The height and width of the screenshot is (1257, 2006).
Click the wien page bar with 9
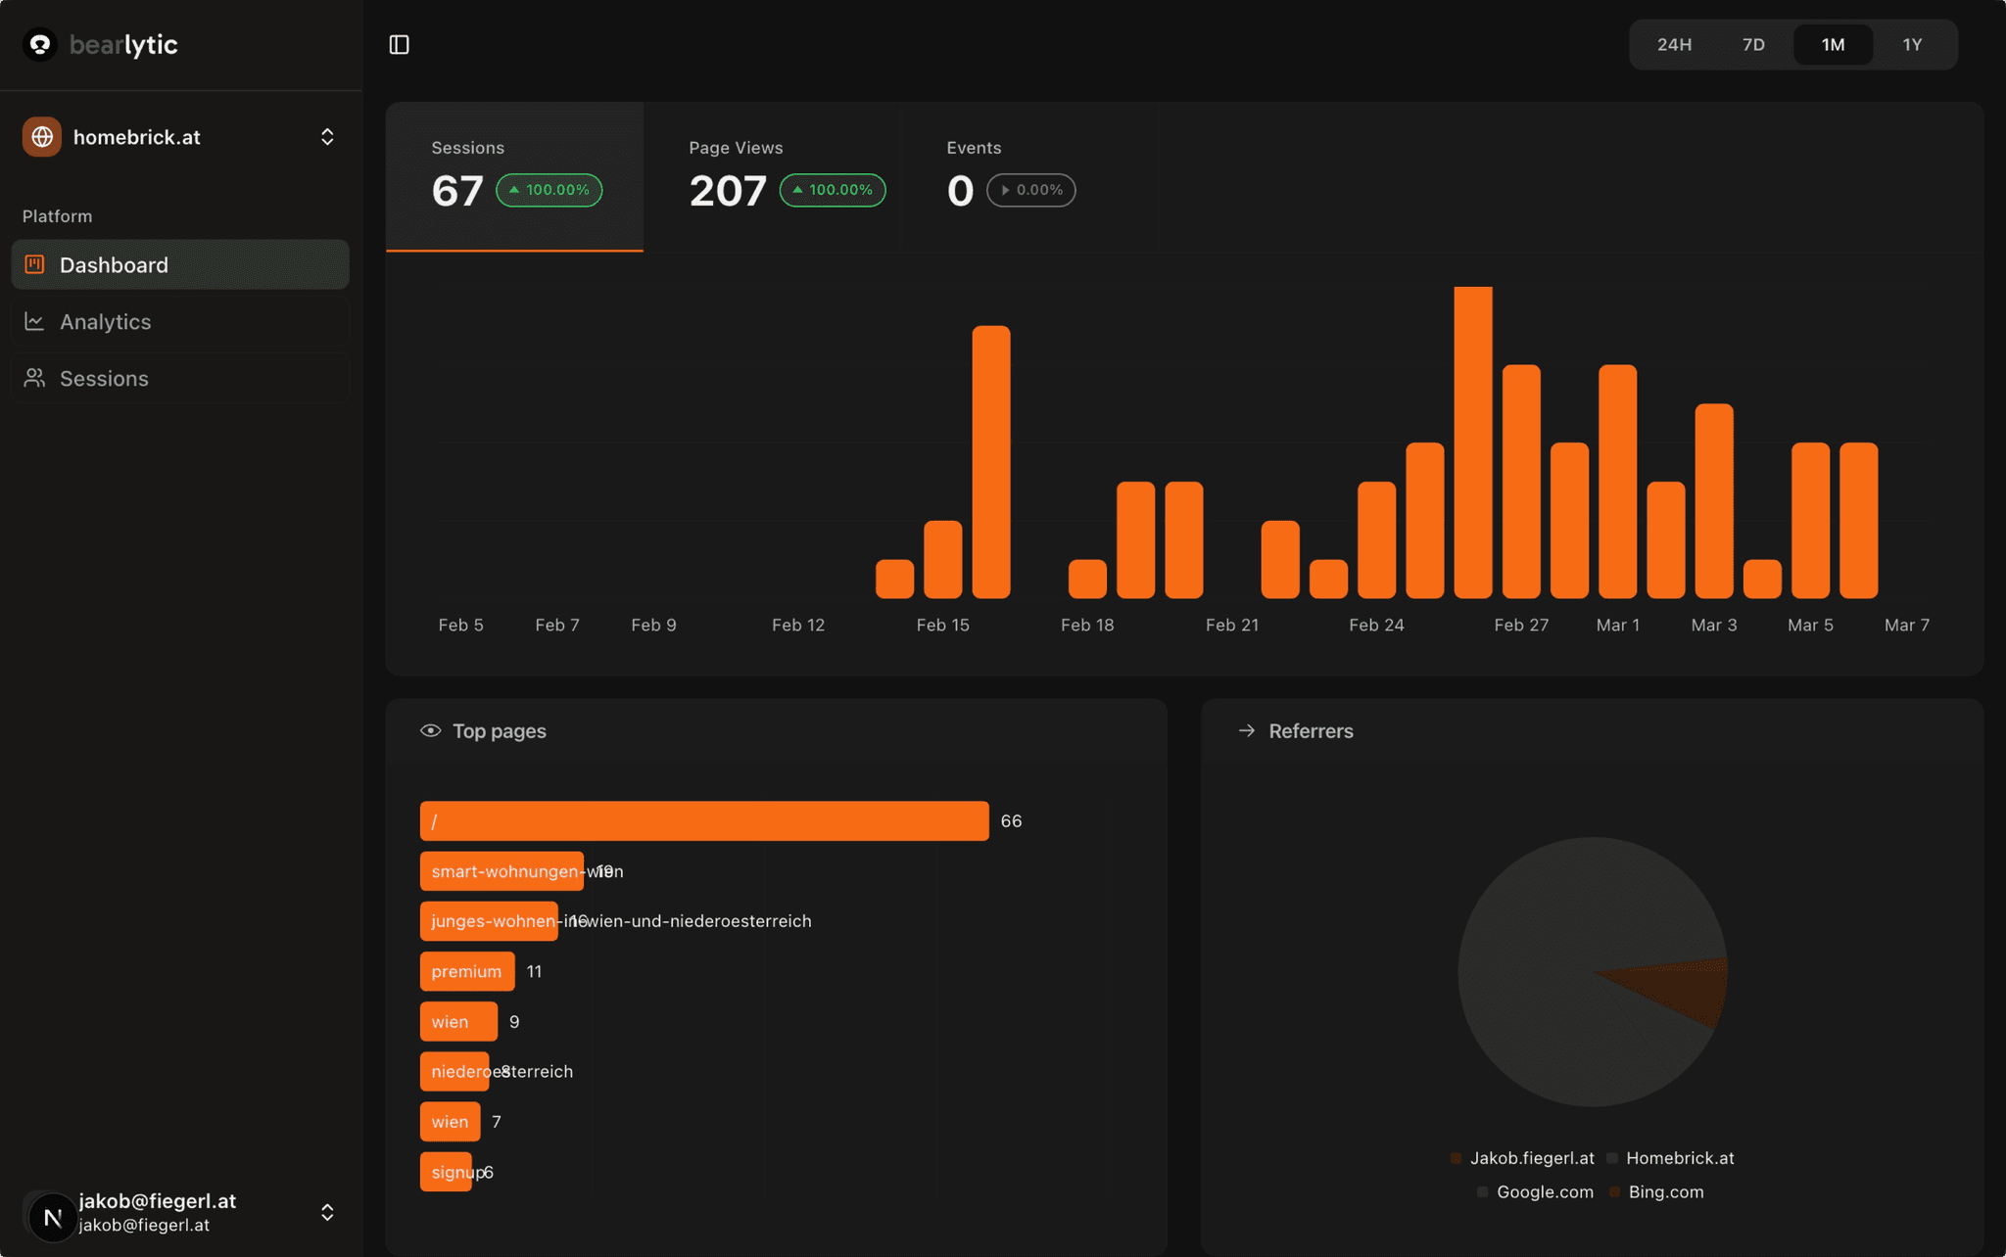click(x=458, y=1021)
